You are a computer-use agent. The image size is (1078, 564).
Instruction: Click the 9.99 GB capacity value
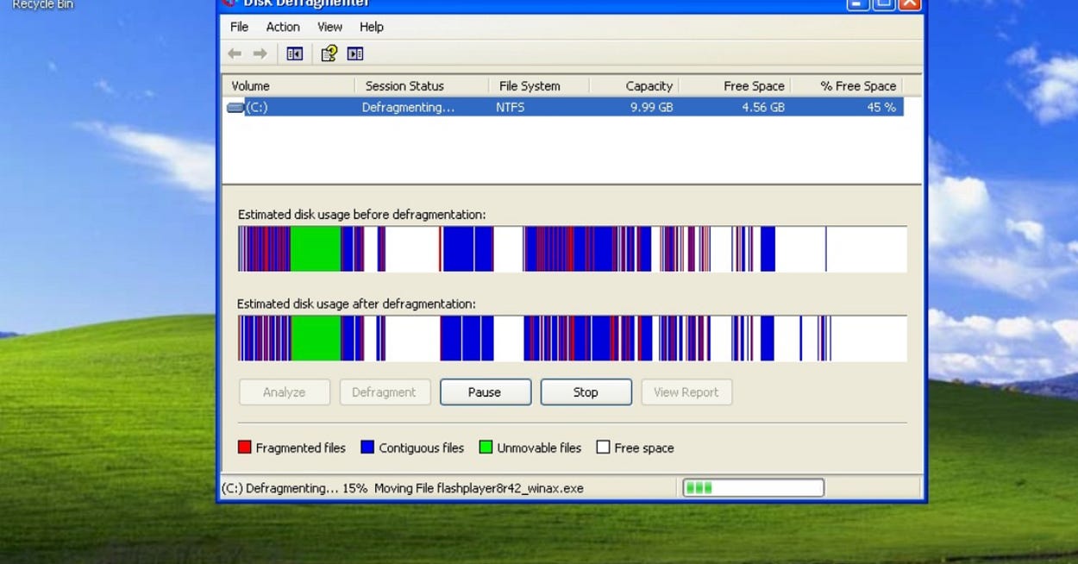pos(651,108)
